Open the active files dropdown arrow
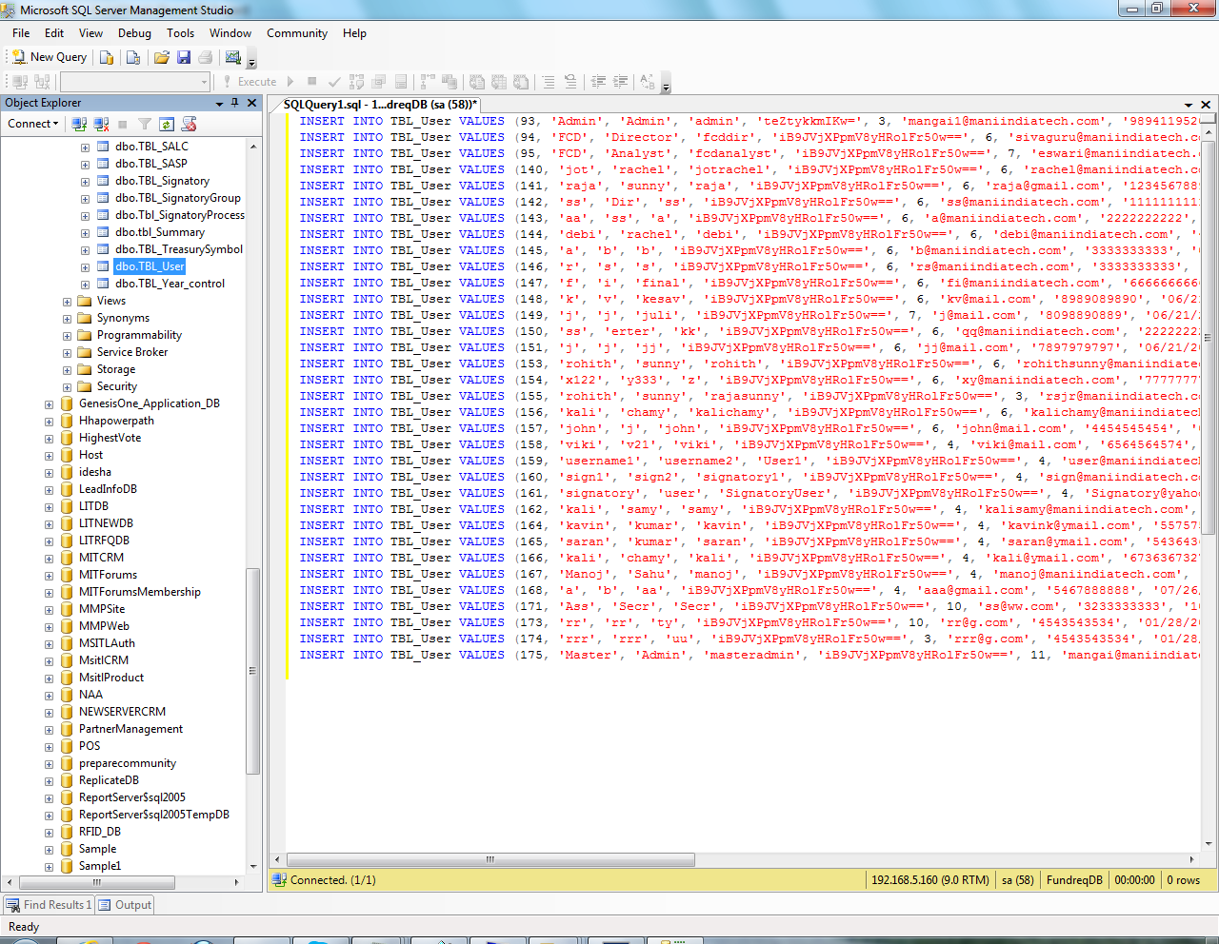Viewport: 1219px width, 944px height. pyautogui.click(x=1189, y=105)
